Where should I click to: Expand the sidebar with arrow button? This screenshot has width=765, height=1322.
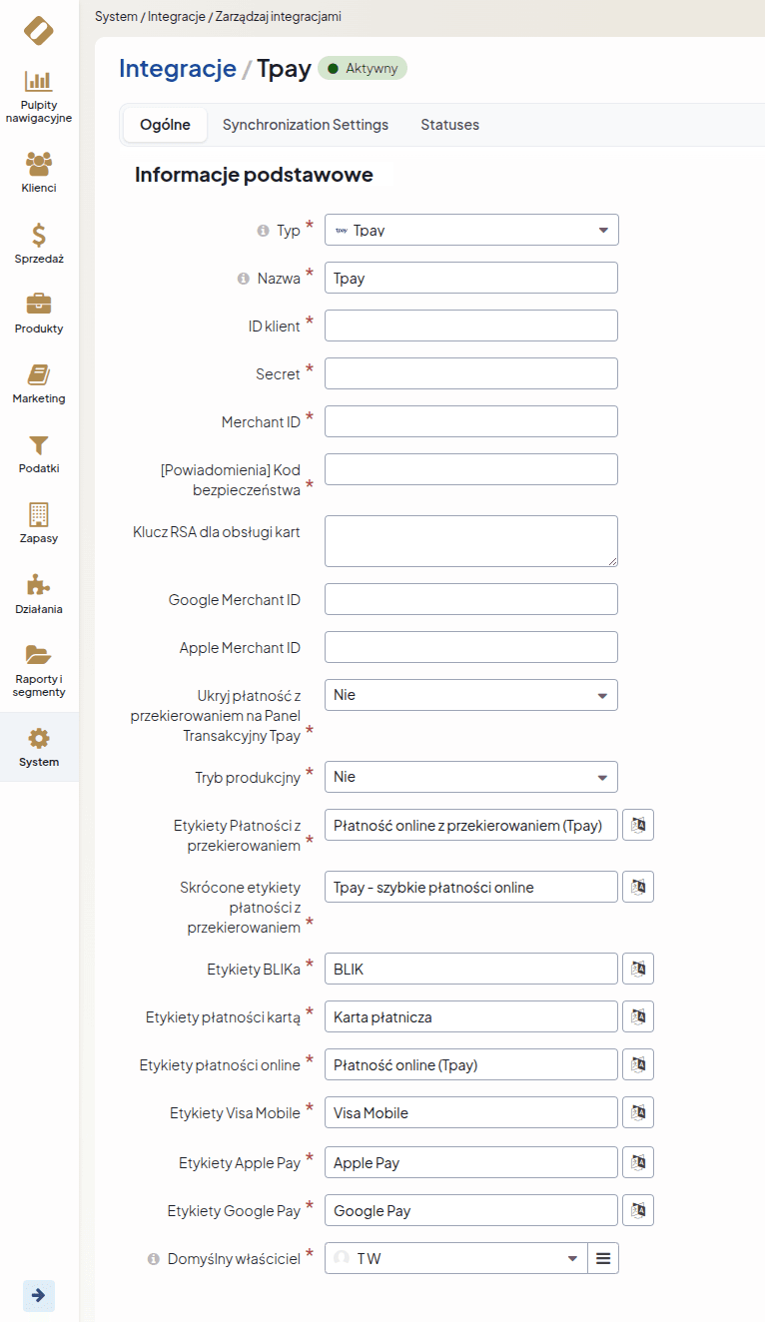pyautogui.click(x=38, y=1295)
